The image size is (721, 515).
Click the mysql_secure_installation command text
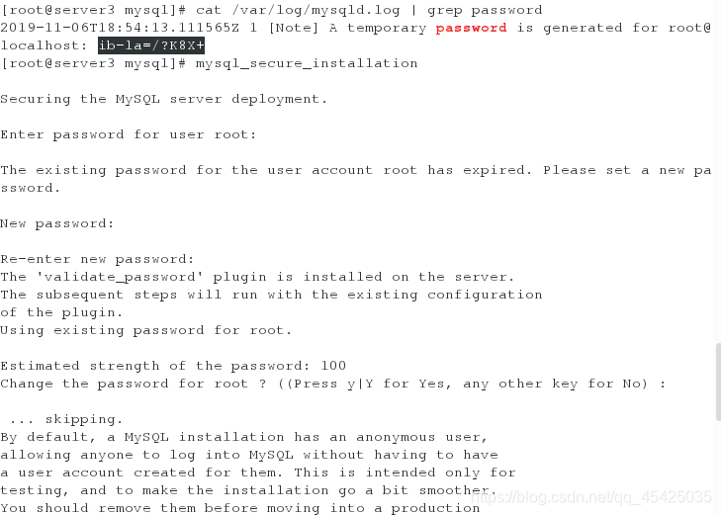(x=307, y=63)
